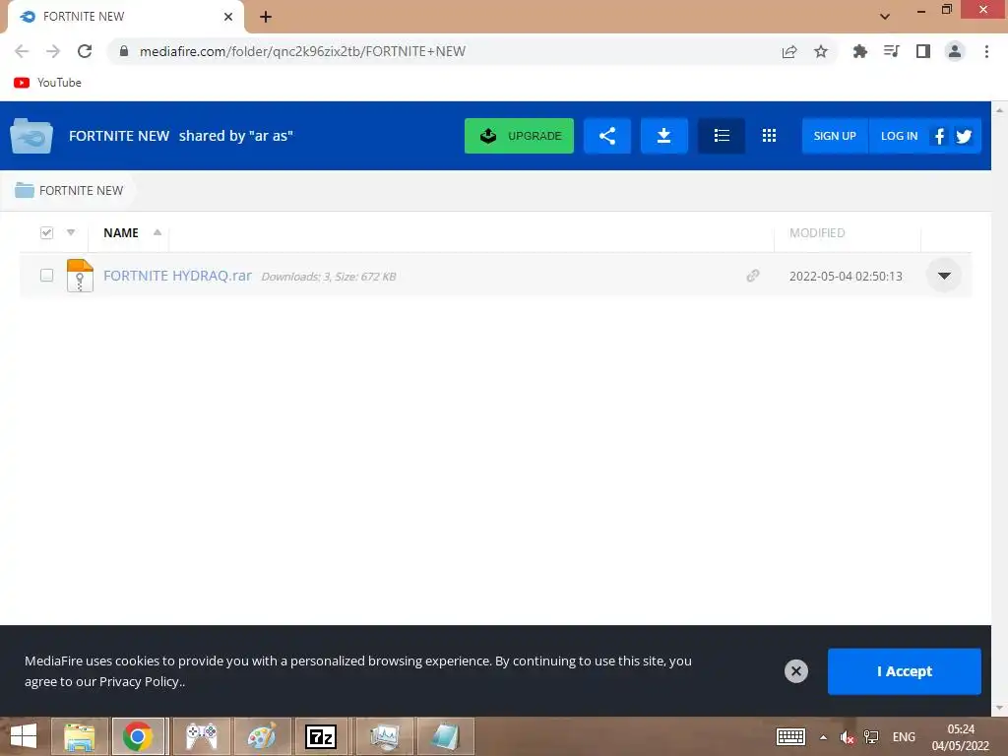This screenshot has height=756, width=1008.
Task: Click modified date 2022-05-04 02:50:13
Action: pyautogui.click(x=846, y=276)
